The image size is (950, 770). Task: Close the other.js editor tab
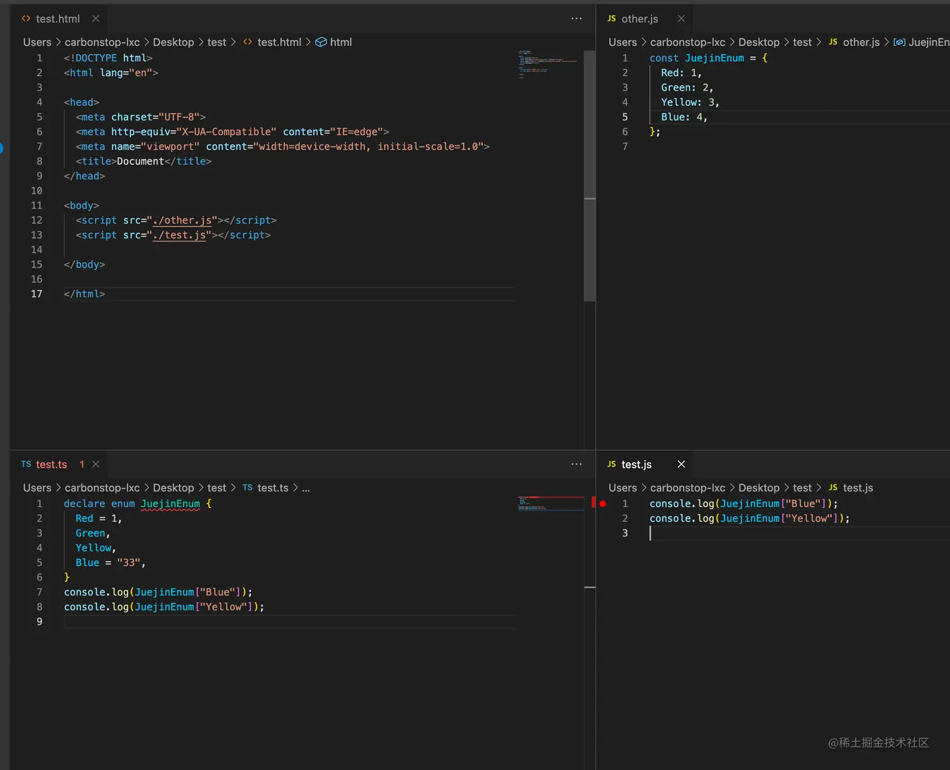[x=681, y=19]
